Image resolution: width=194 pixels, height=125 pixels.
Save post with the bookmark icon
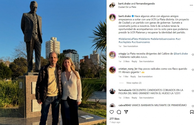click(192, 112)
